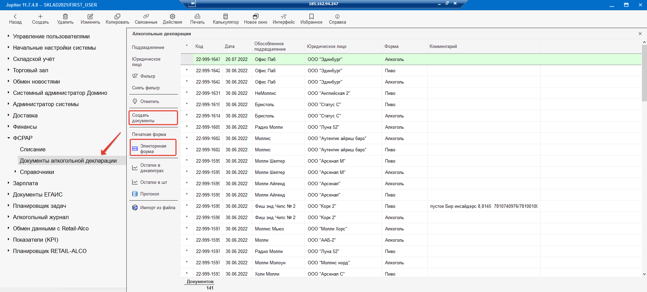
Task: Click the ООО "Английская 2" cell
Action: tap(343, 93)
